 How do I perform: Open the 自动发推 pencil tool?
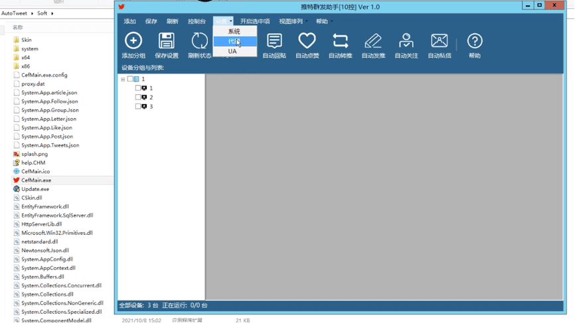373,45
